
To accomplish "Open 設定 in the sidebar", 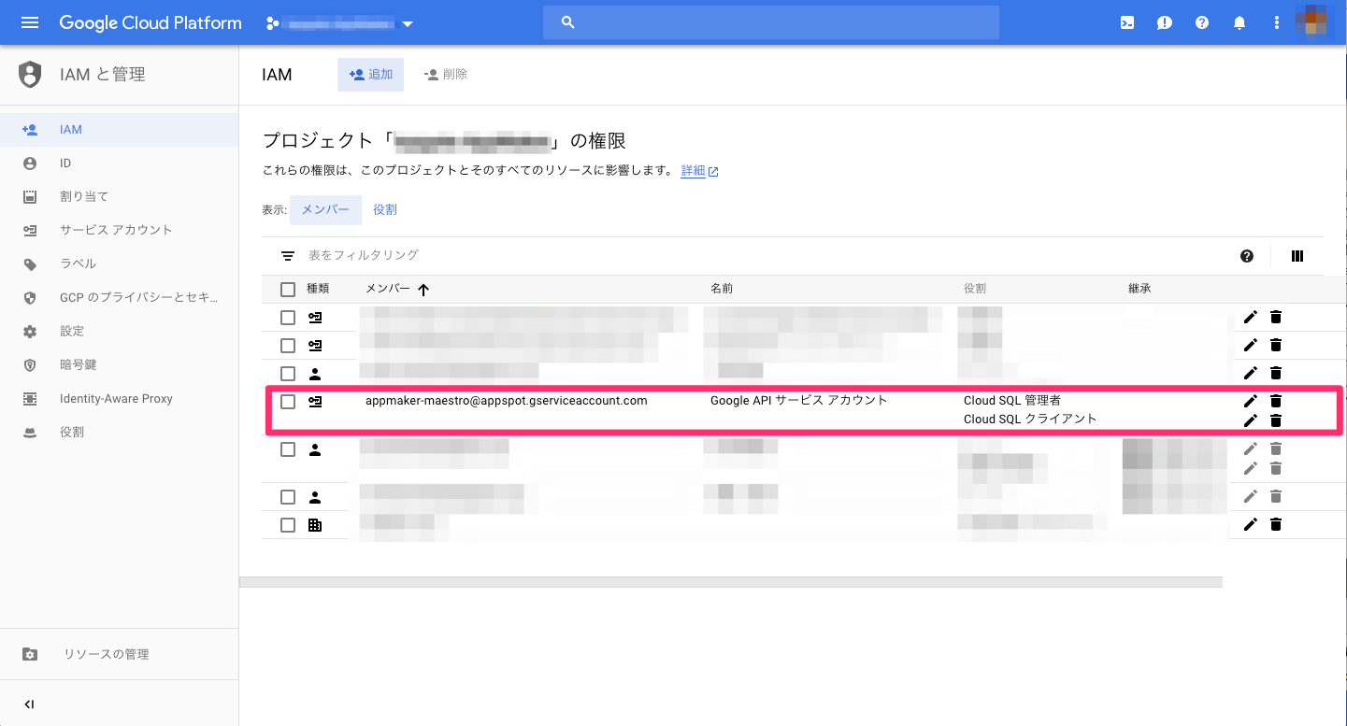I will pos(119,331).
